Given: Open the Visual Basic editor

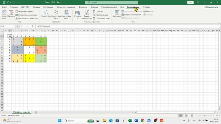Looking at the screenshot, I should (4, 14).
